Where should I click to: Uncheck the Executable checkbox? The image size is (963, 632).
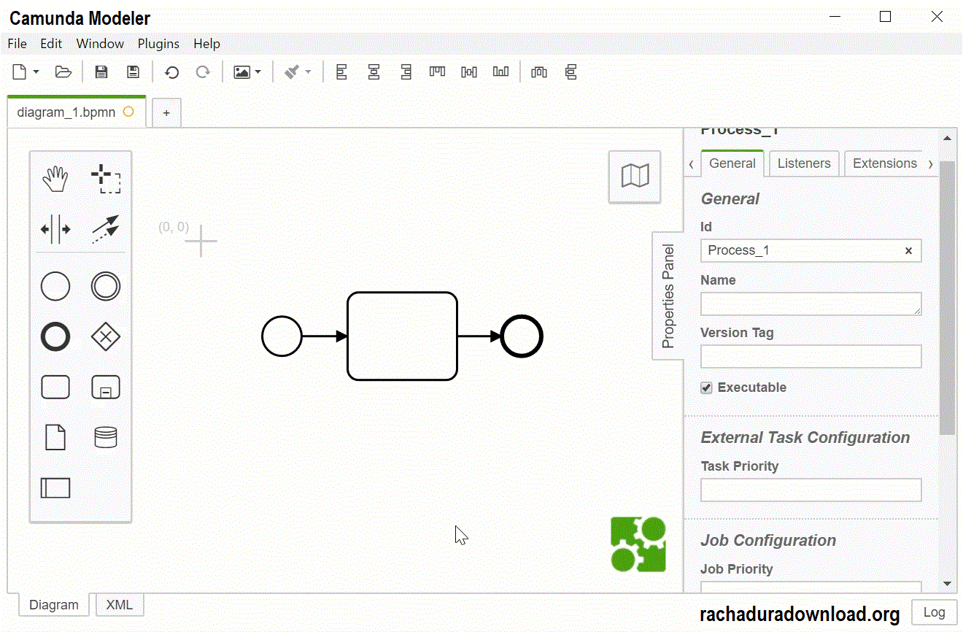coord(706,388)
